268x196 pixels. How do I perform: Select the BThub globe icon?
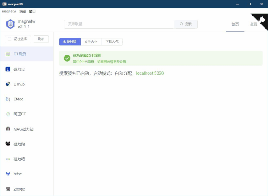click(x=8, y=84)
